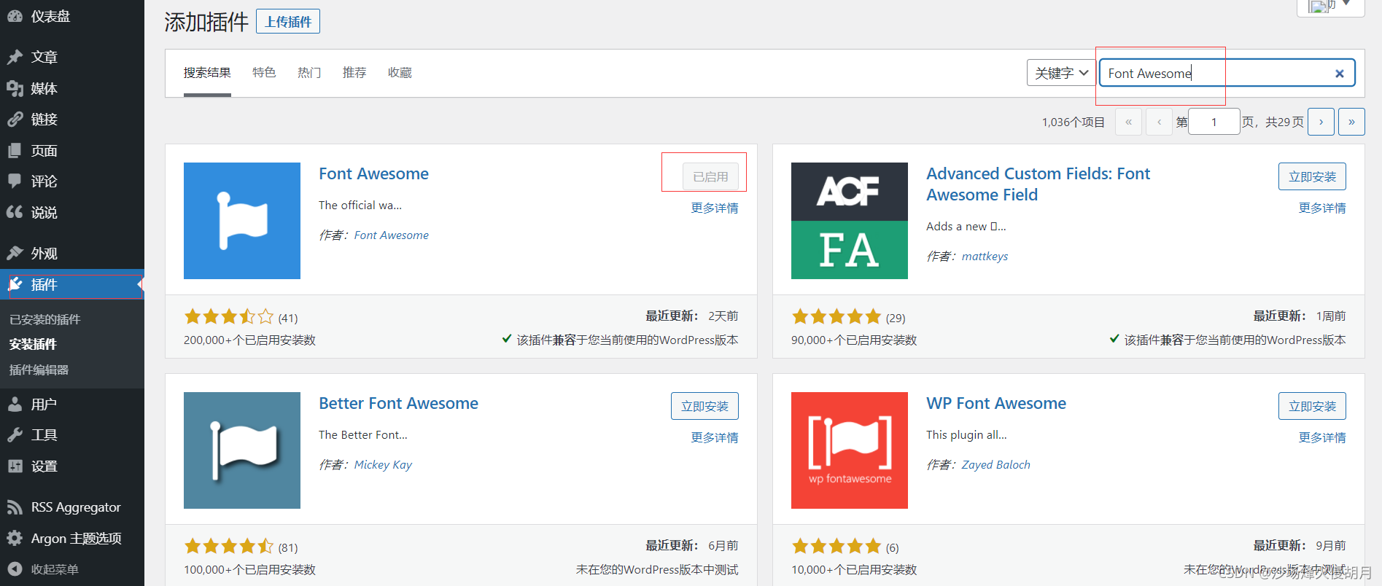Click the Comments (评论) bubble icon
This screenshot has width=1382, height=586.
point(15,181)
